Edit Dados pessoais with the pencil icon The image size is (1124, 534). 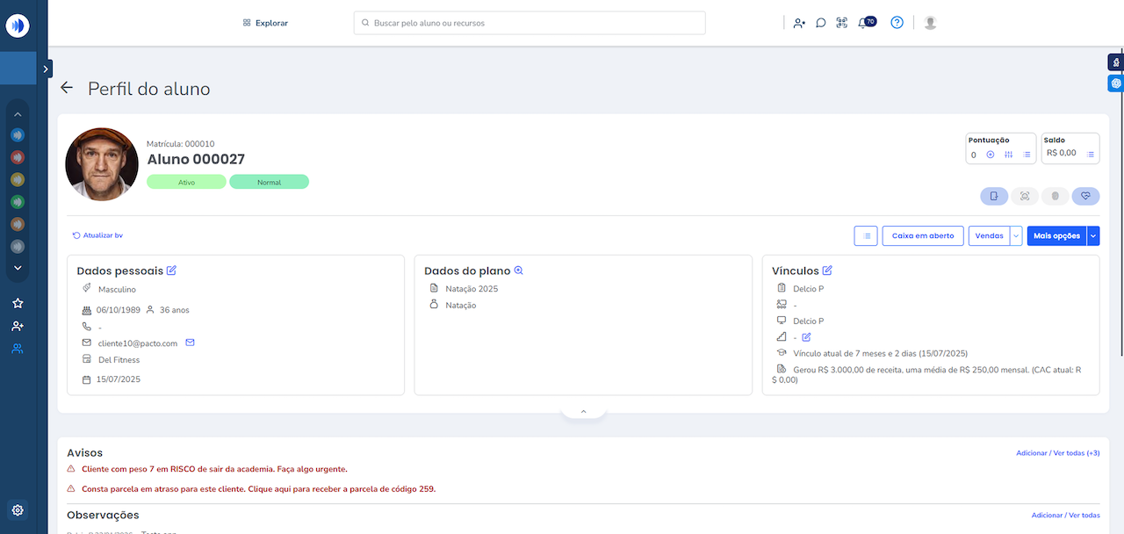(171, 271)
